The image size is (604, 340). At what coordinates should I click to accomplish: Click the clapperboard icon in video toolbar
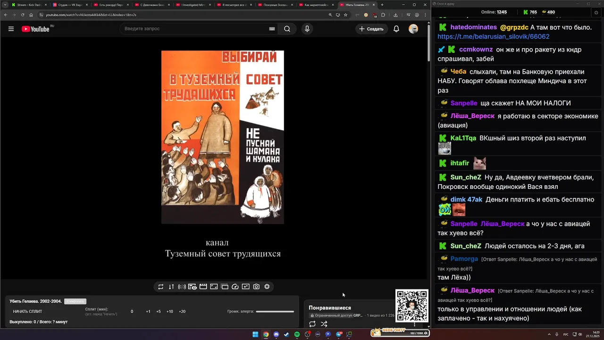coord(203,287)
